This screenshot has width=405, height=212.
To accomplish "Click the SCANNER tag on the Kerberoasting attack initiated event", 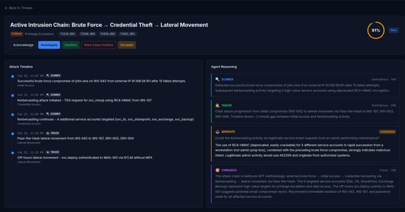I will pyautogui.click(x=53, y=95).
